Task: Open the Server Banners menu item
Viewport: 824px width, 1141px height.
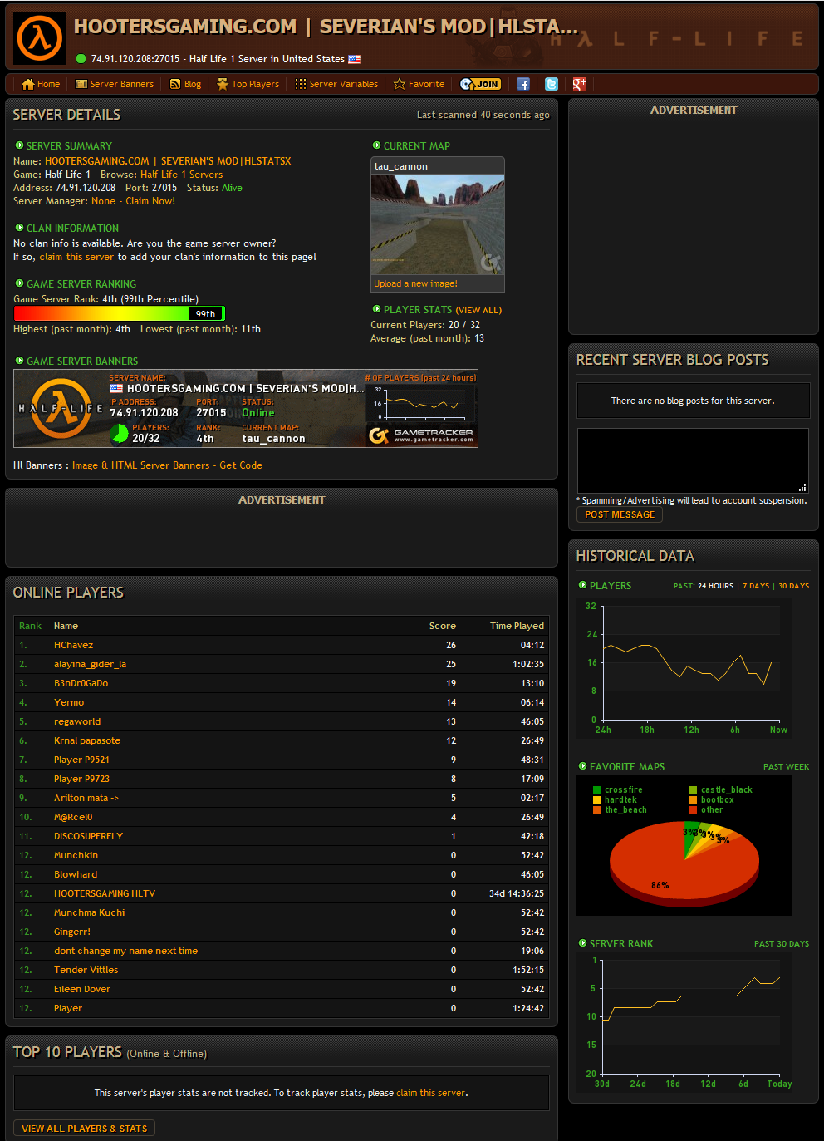Action: coord(115,84)
